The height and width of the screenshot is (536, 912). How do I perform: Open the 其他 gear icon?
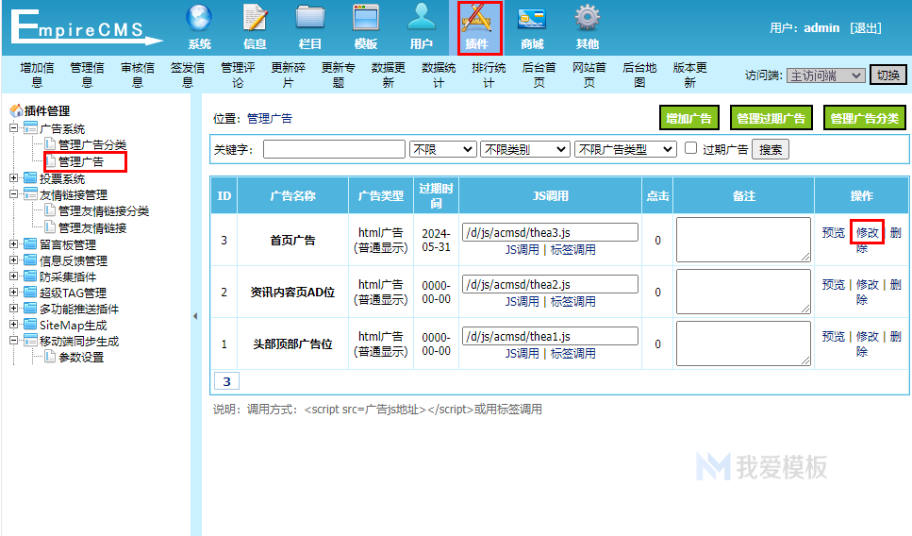point(588,18)
